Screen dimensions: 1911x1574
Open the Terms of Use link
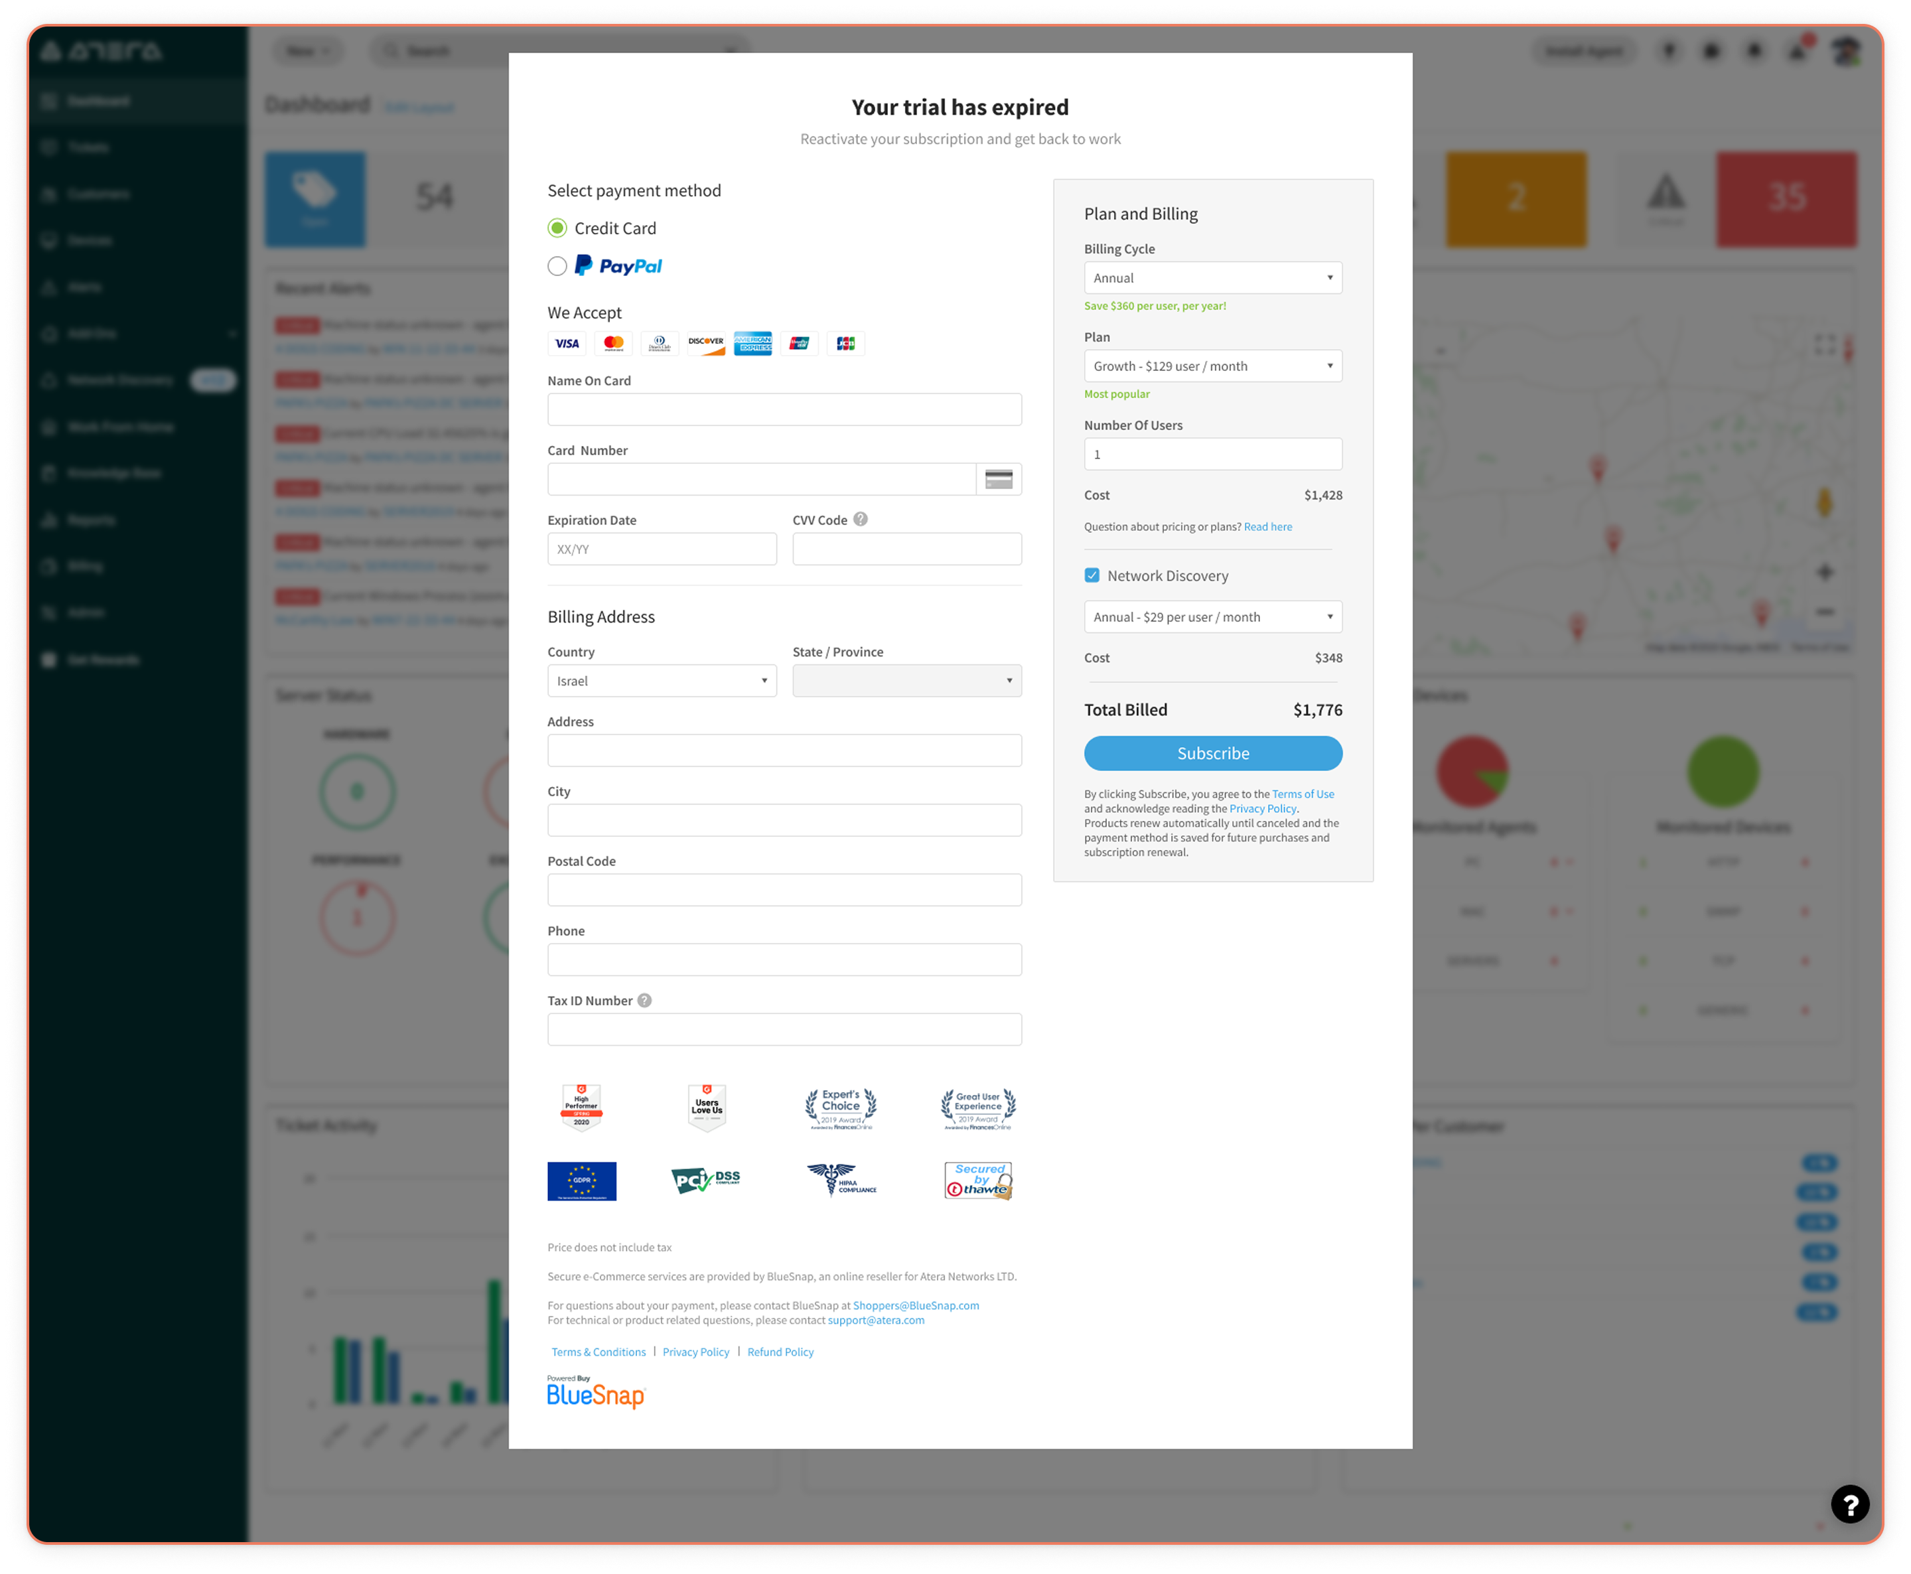(1303, 794)
